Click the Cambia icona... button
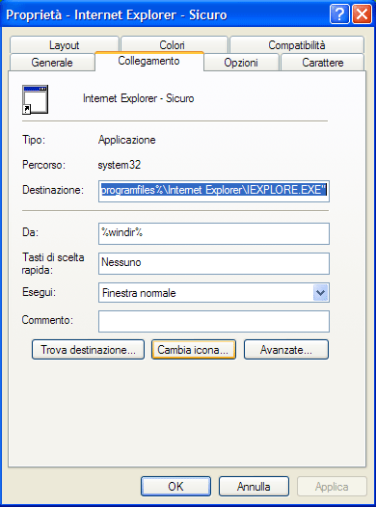Viewport: 376px width, 507px height. pyautogui.click(x=194, y=350)
